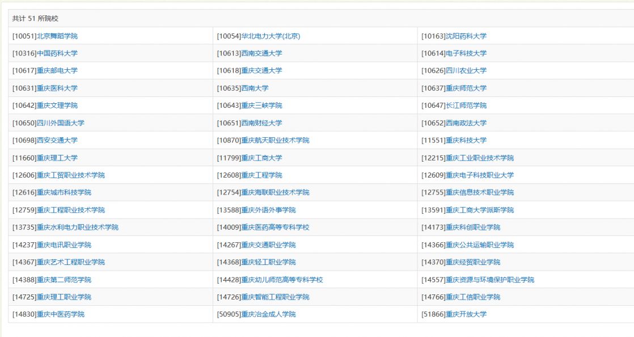Screen dimensions: 634x337
Task: Open 重庆工信职业学院 link
Action: (473, 297)
